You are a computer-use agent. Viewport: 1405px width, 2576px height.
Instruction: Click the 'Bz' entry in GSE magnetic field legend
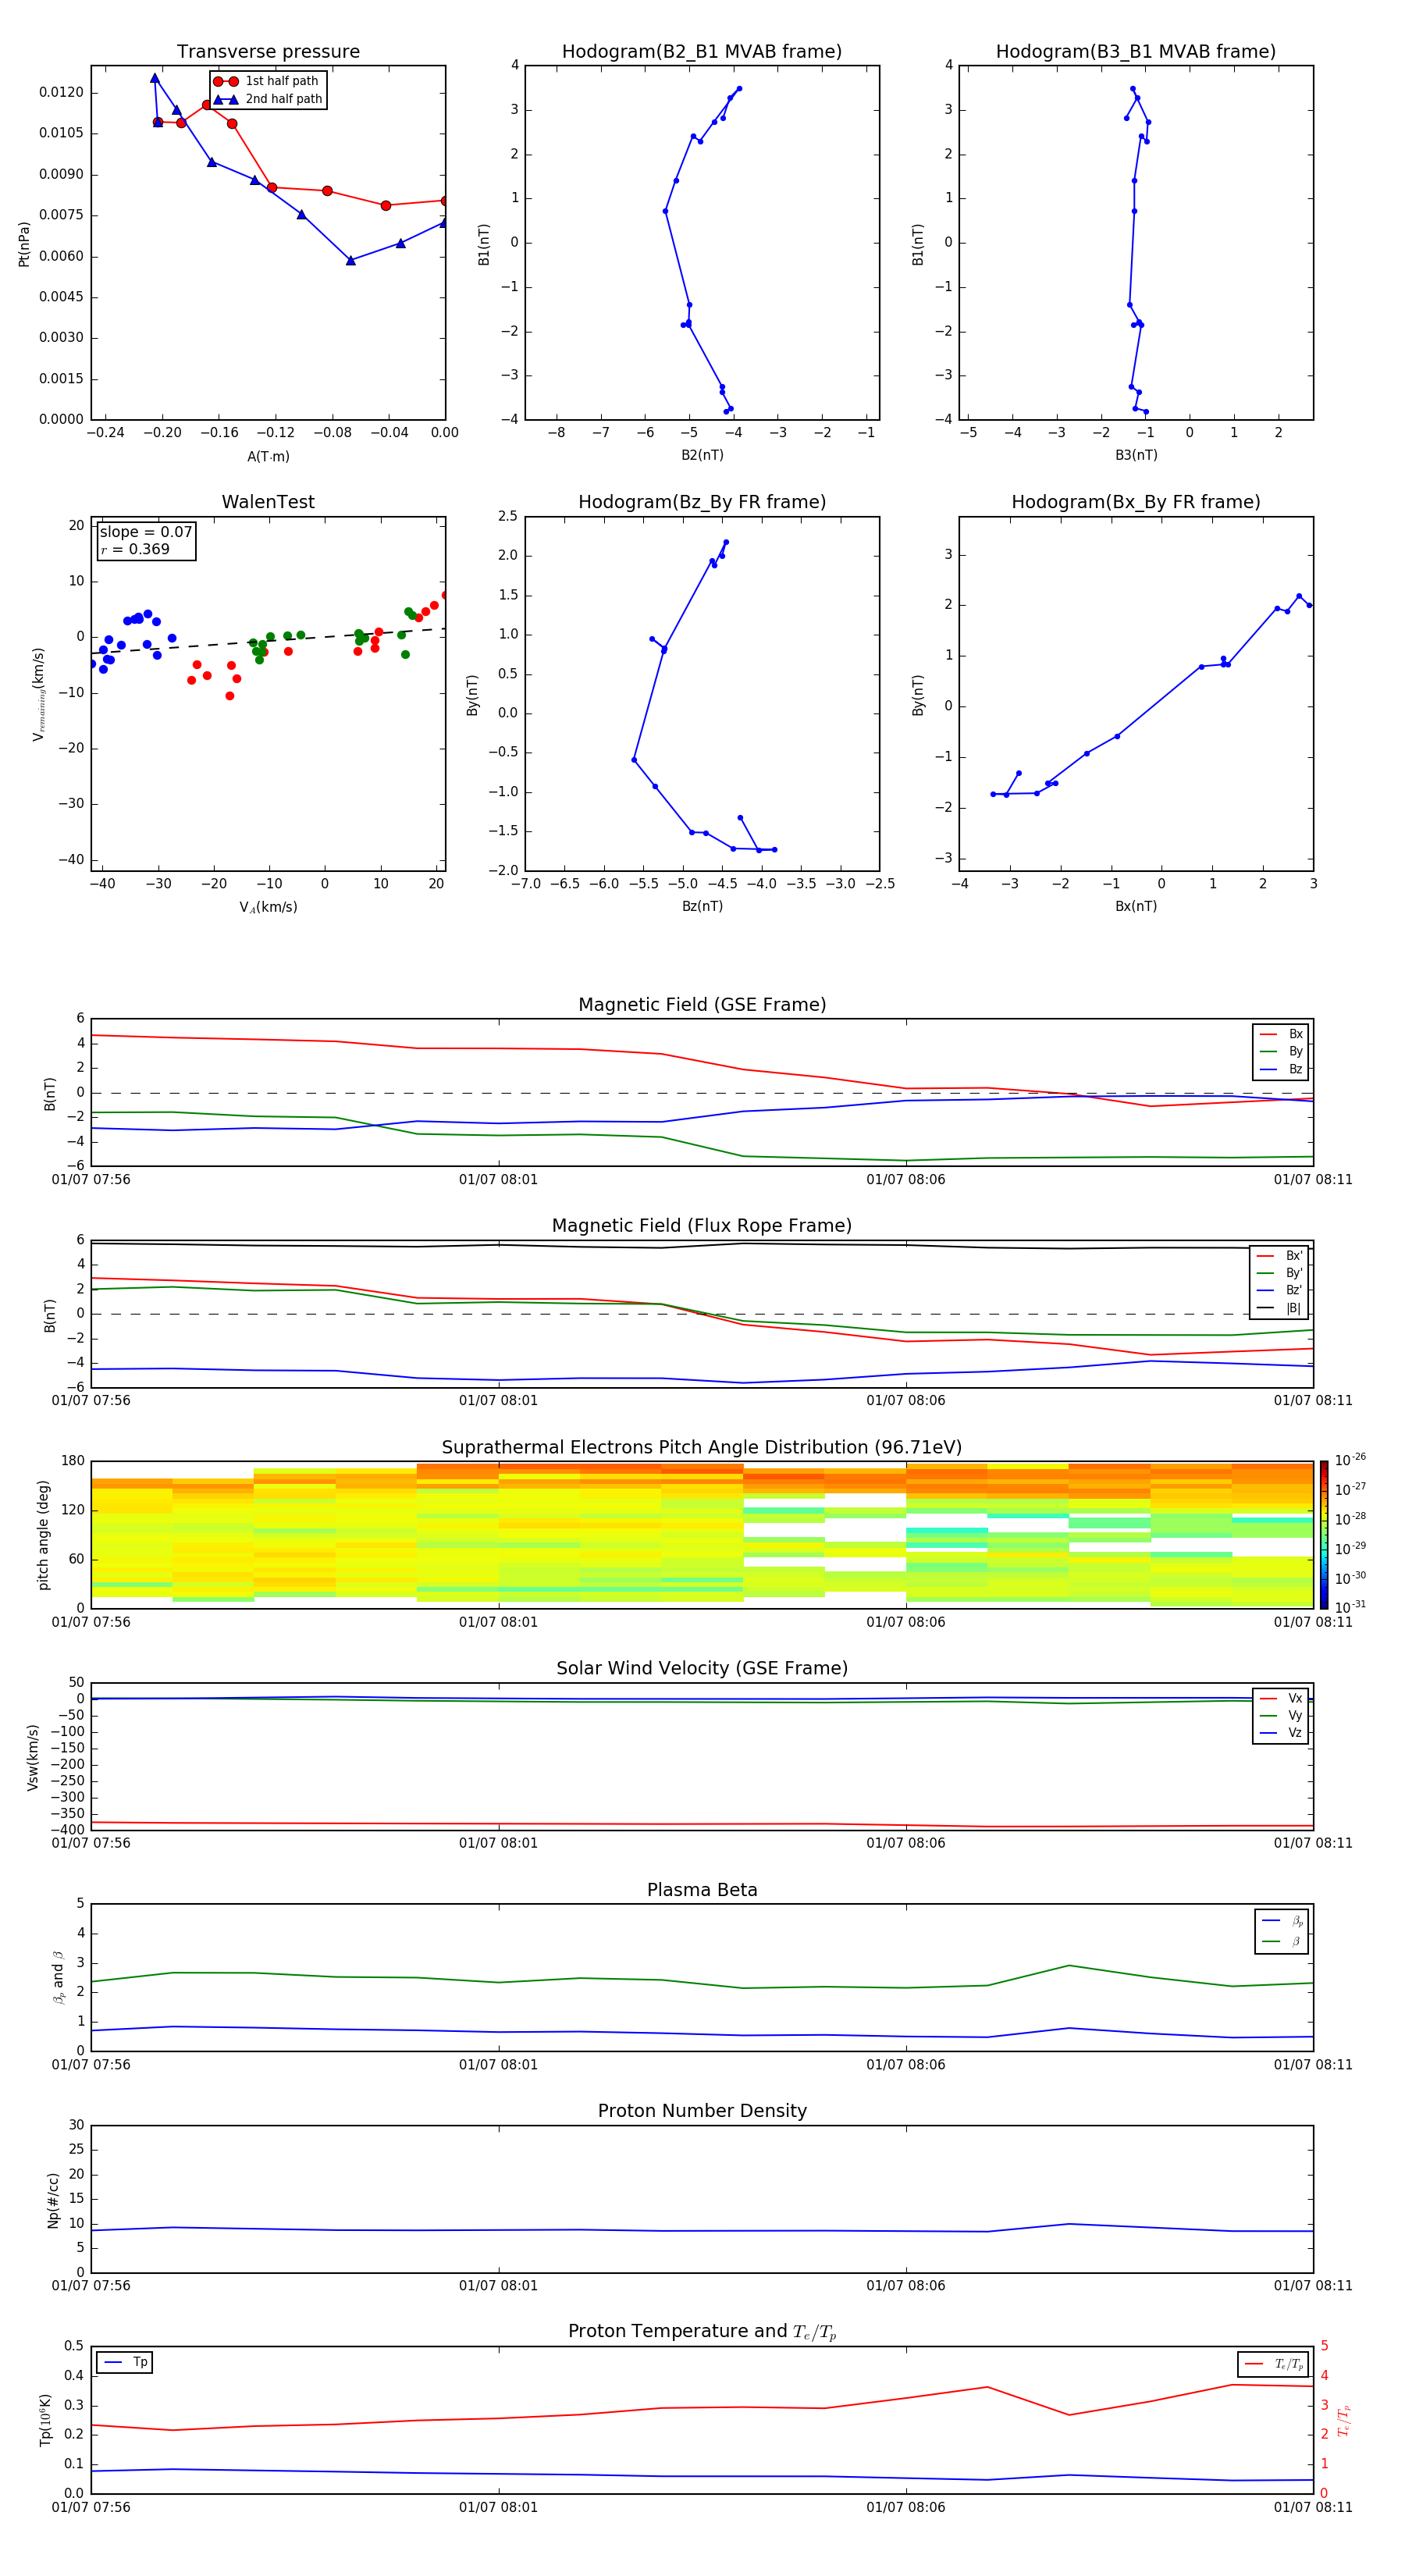point(1281,1069)
